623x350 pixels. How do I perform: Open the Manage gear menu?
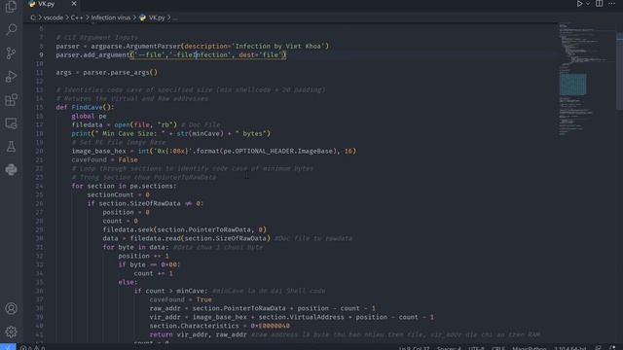(x=11, y=332)
